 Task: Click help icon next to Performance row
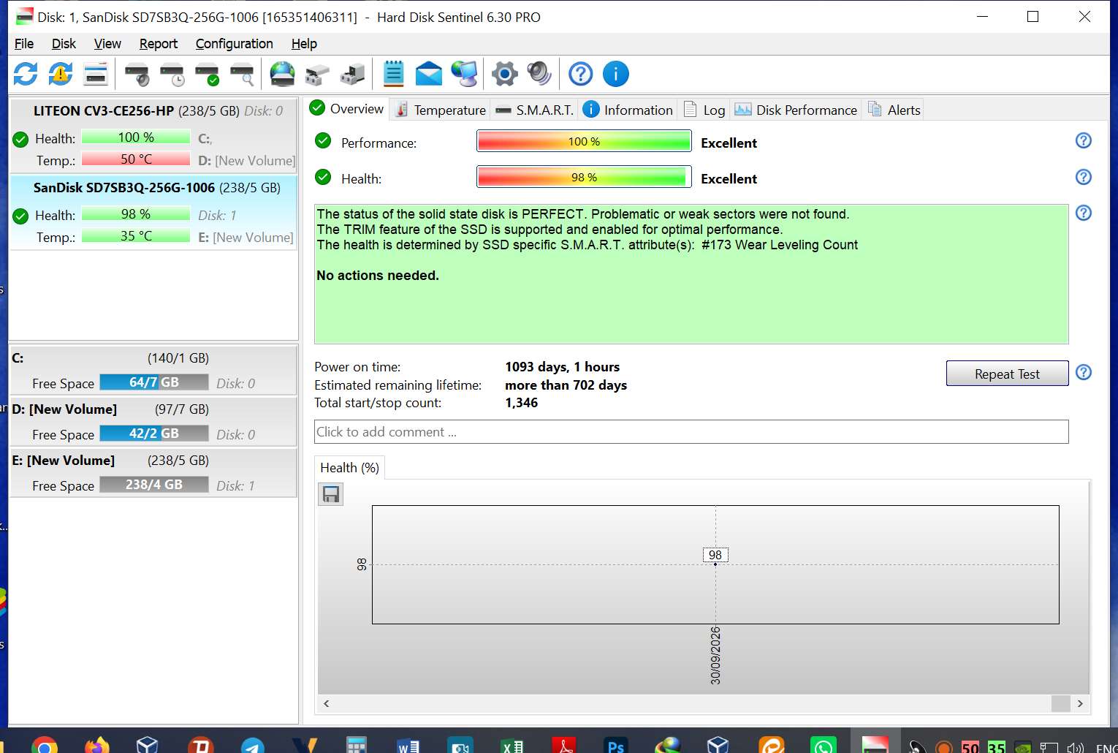coord(1084,140)
